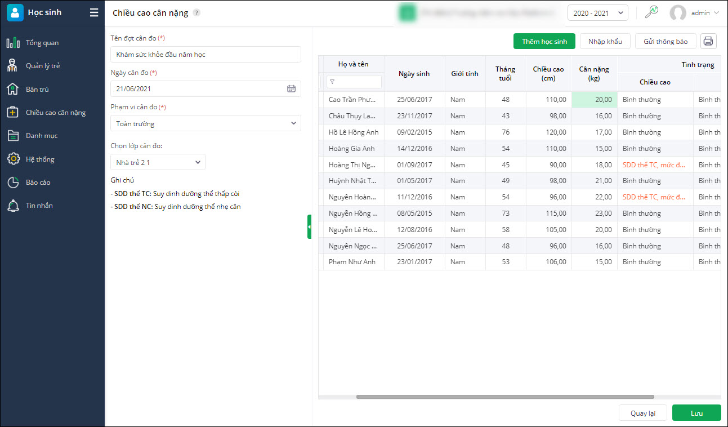Click the Thêm học sinh button
The width and height of the screenshot is (728, 427).
point(544,41)
